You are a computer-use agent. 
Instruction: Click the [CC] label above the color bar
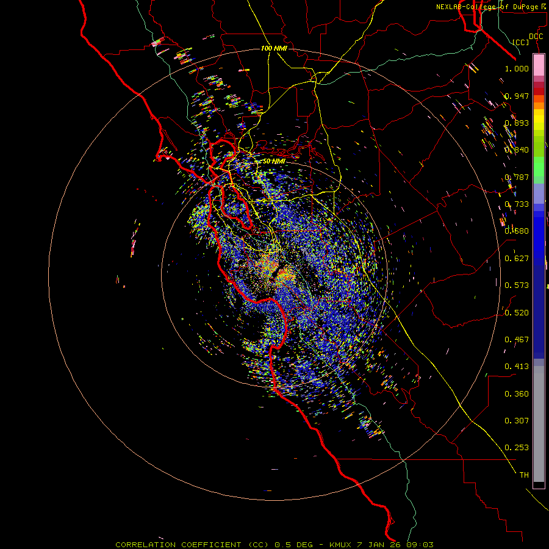(x=521, y=42)
